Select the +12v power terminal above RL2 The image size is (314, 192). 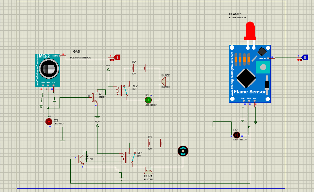point(108,69)
